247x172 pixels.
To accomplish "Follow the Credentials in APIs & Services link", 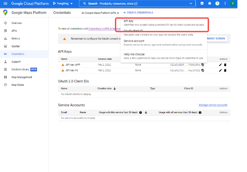I will [x=104, y=29].
